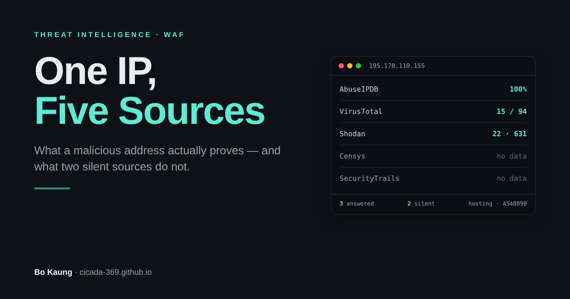
Task: Click the 2 silent footer stat
Action: point(421,204)
